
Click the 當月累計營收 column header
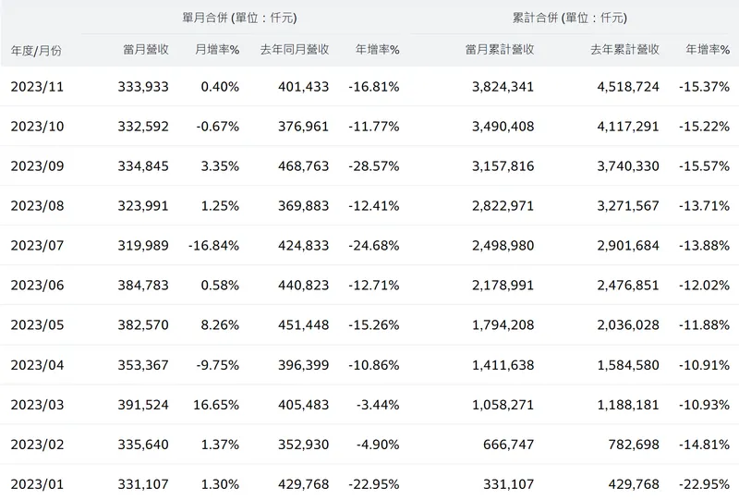click(499, 49)
